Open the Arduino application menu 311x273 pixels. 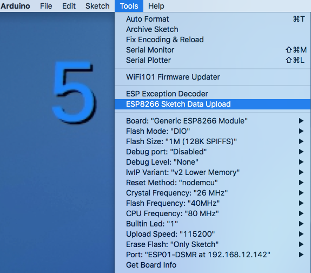pos(15,6)
